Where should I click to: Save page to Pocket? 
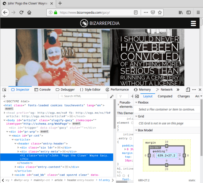153,12
